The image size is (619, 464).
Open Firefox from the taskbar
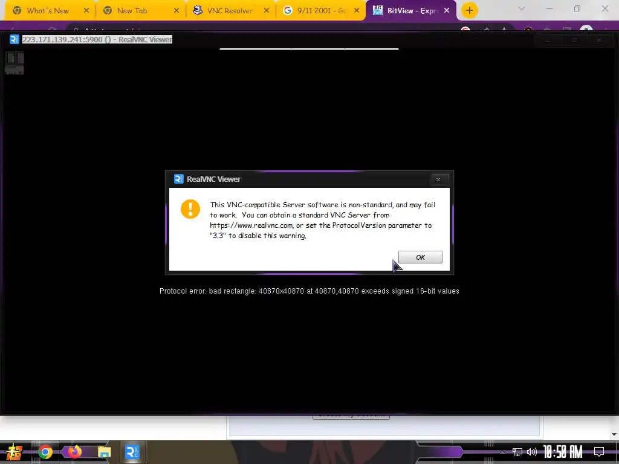(x=74, y=451)
